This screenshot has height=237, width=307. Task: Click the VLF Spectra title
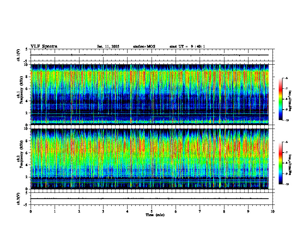pos(44,46)
